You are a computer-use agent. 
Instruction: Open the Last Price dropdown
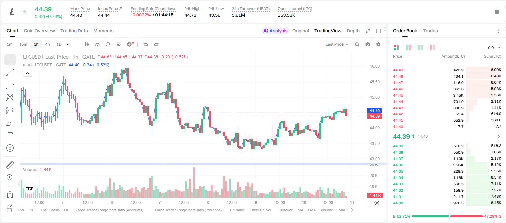pyautogui.click(x=337, y=44)
